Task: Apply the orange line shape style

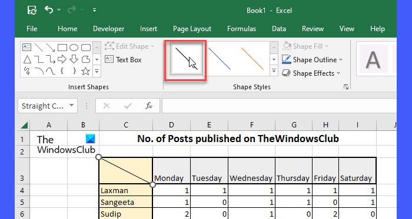Action: pos(252,59)
